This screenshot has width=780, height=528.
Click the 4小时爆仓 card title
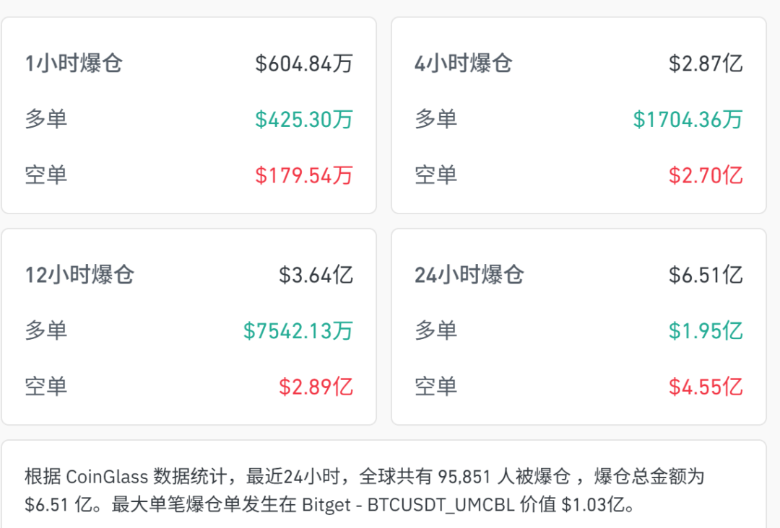tap(463, 63)
